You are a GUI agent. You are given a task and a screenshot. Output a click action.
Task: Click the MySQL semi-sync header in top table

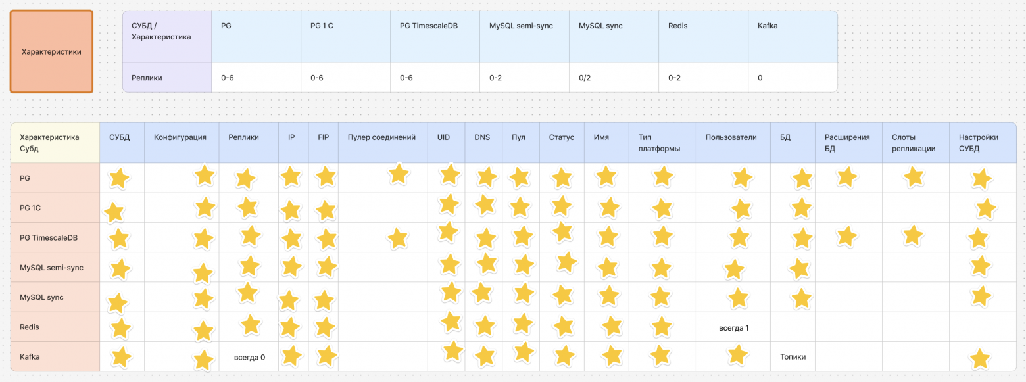(525, 37)
